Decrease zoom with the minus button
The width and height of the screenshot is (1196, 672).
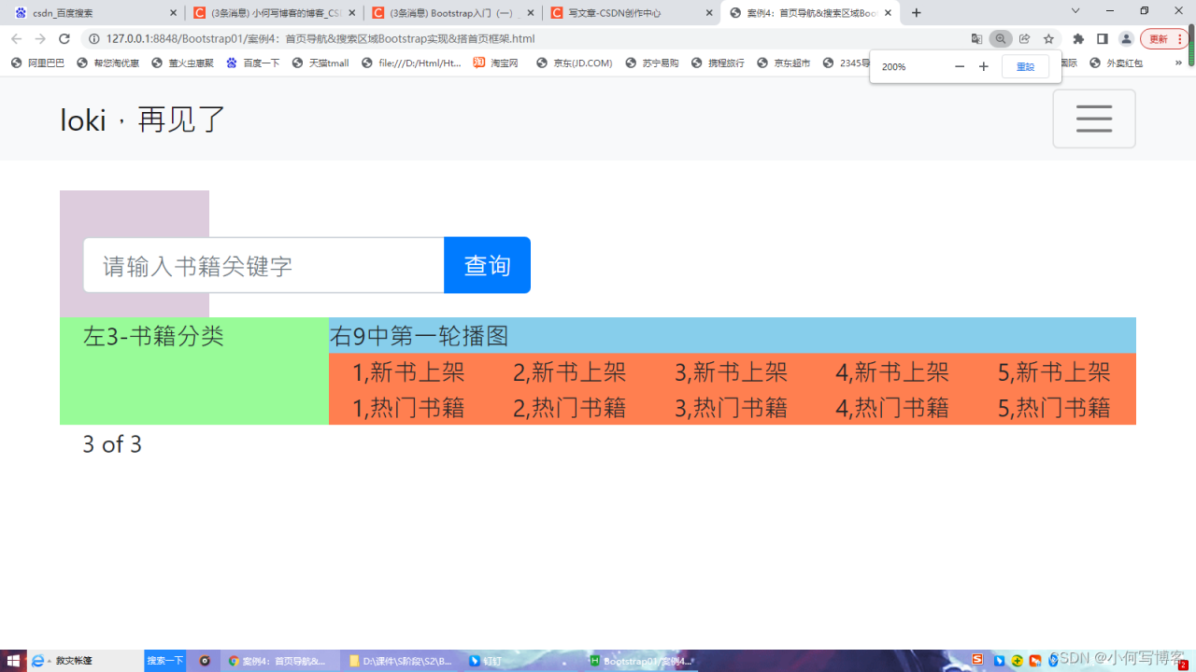click(x=960, y=67)
